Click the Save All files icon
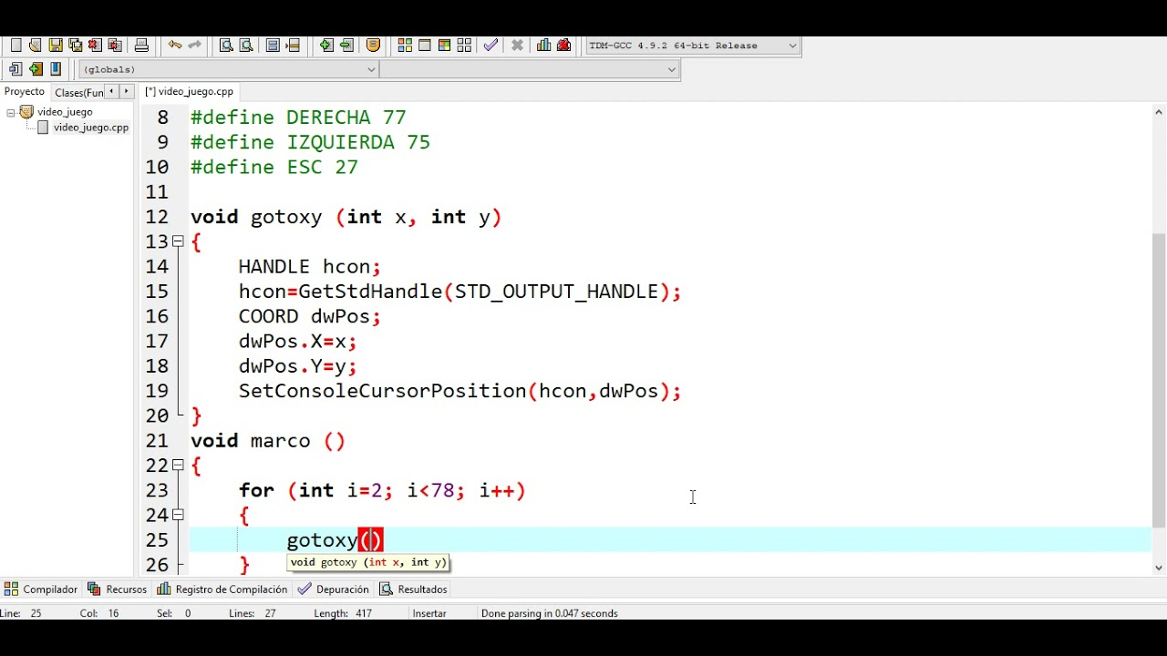 [x=75, y=46]
